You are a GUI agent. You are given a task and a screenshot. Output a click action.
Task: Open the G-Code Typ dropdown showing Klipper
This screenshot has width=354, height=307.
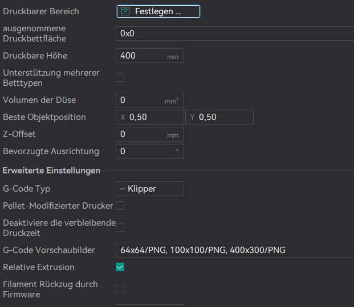(150, 189)
